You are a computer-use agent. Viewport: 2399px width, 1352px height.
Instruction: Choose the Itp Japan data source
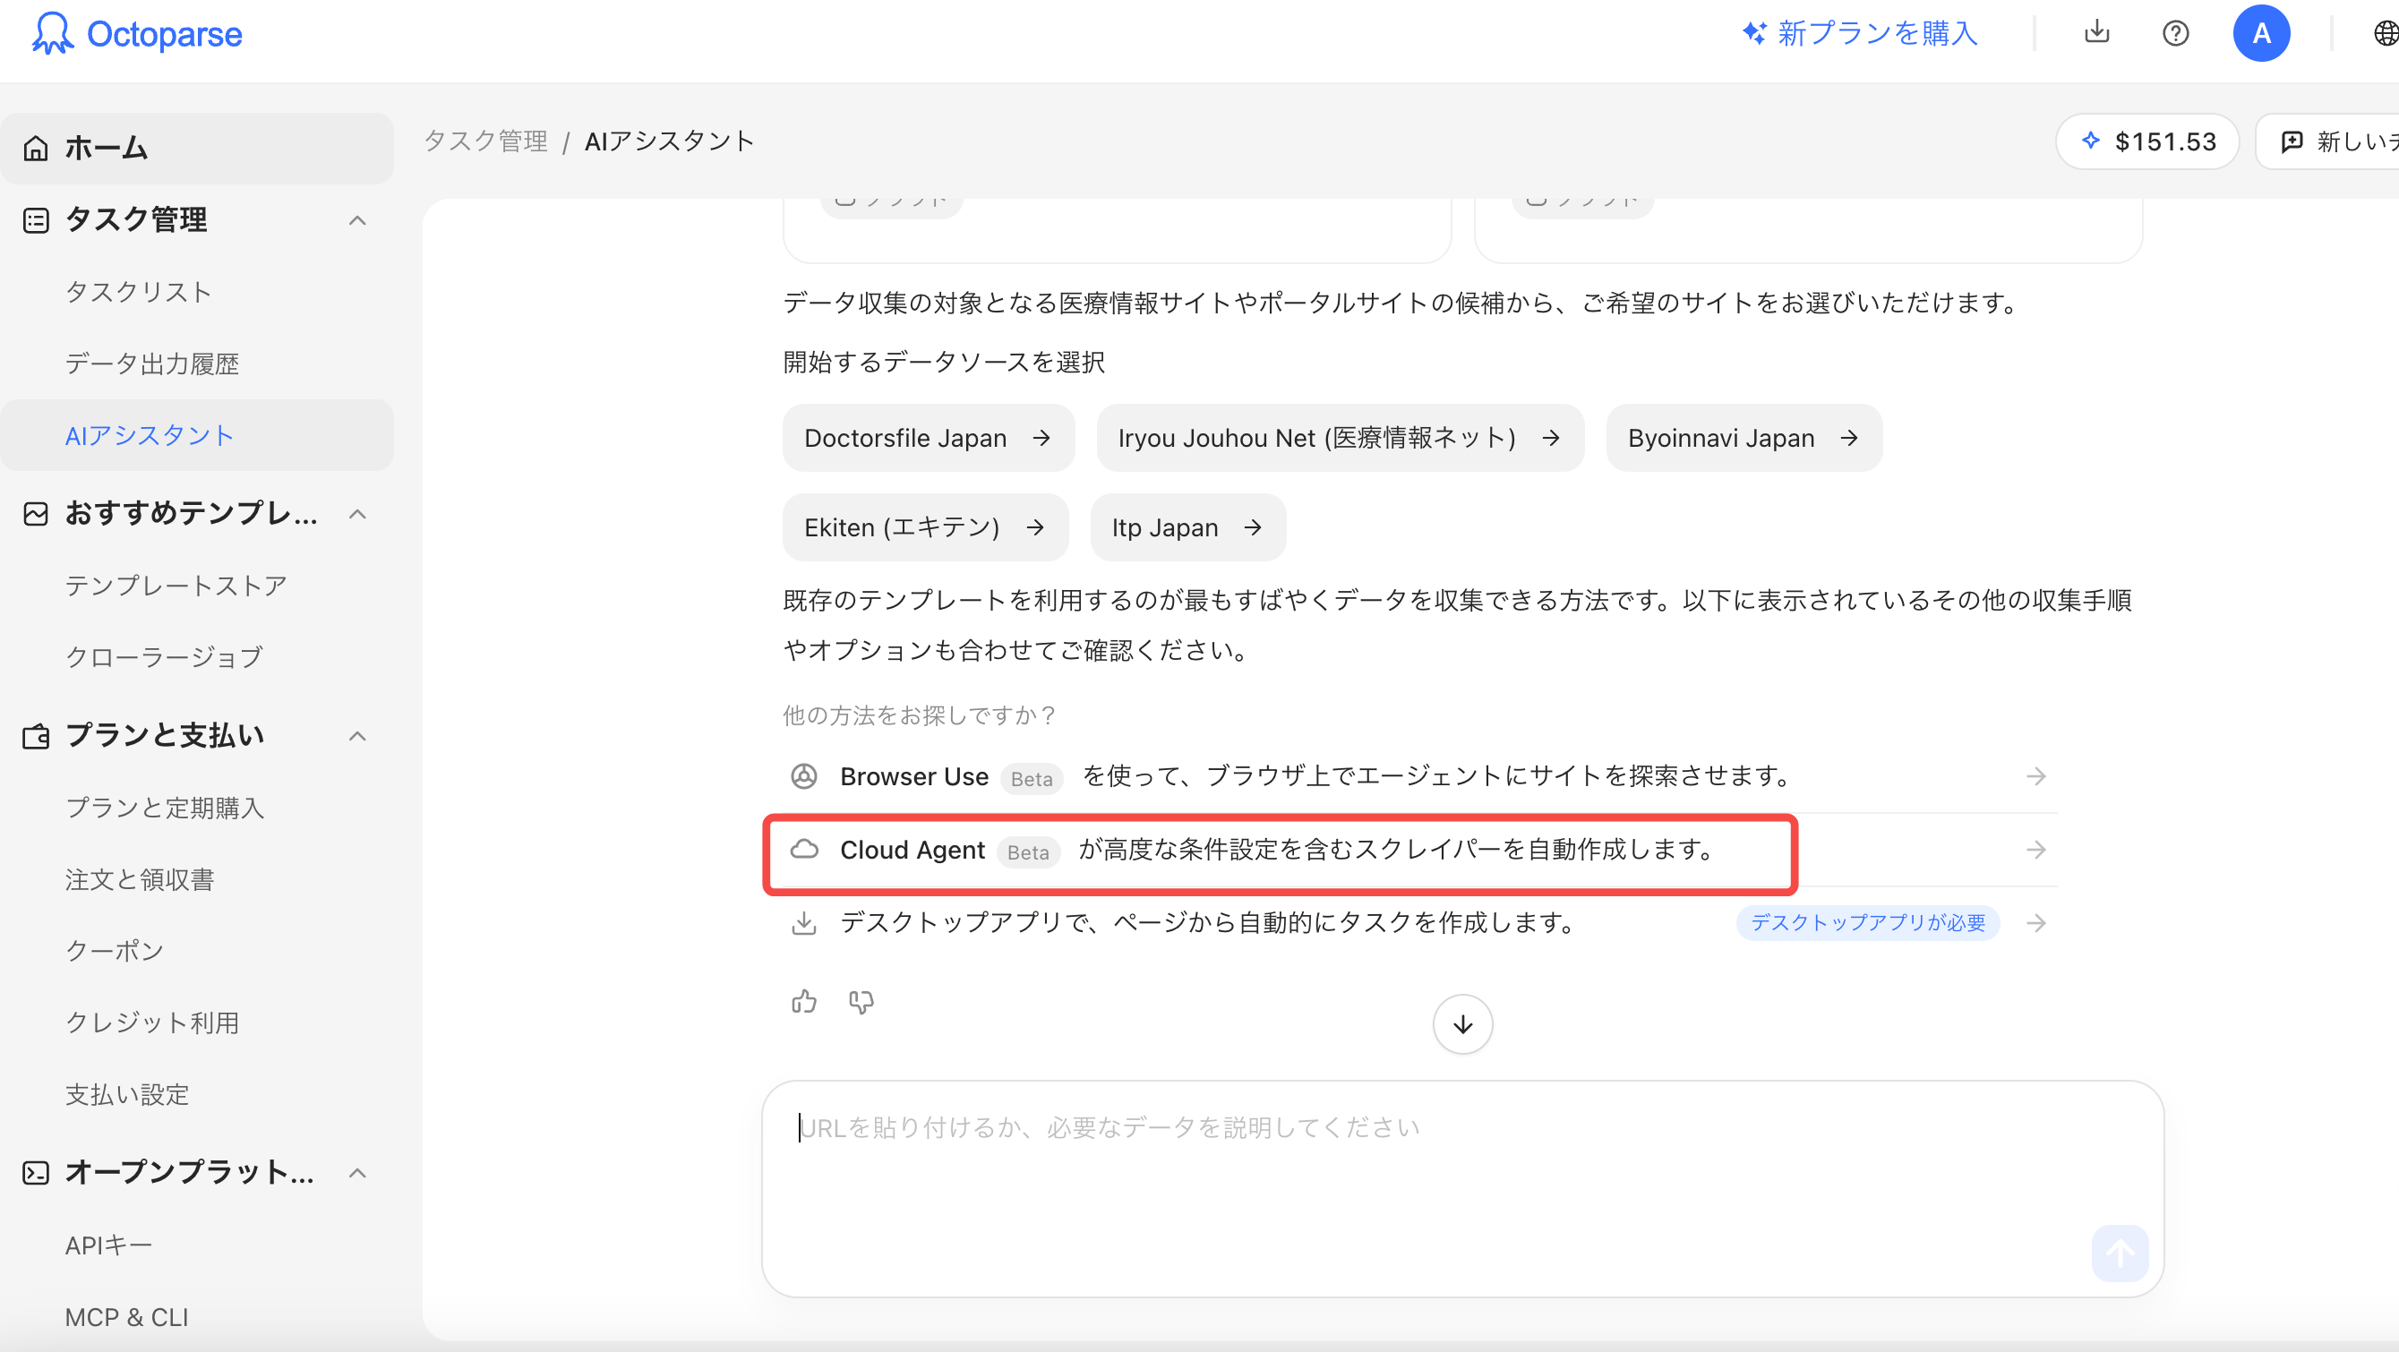1187,528
